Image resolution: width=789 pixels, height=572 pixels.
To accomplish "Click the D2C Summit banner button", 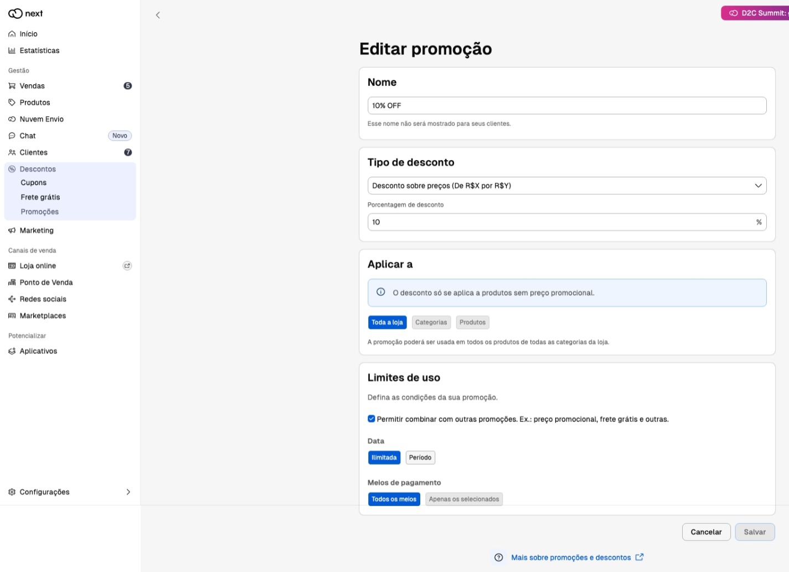I will click(755, 13).
